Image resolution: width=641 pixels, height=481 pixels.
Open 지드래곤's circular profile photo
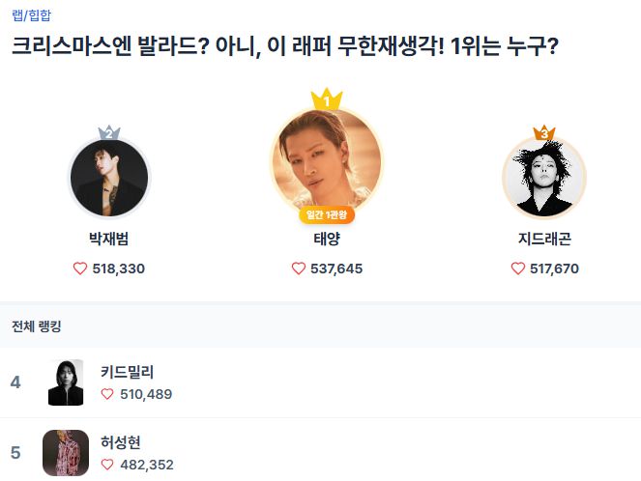pos(544,179)
